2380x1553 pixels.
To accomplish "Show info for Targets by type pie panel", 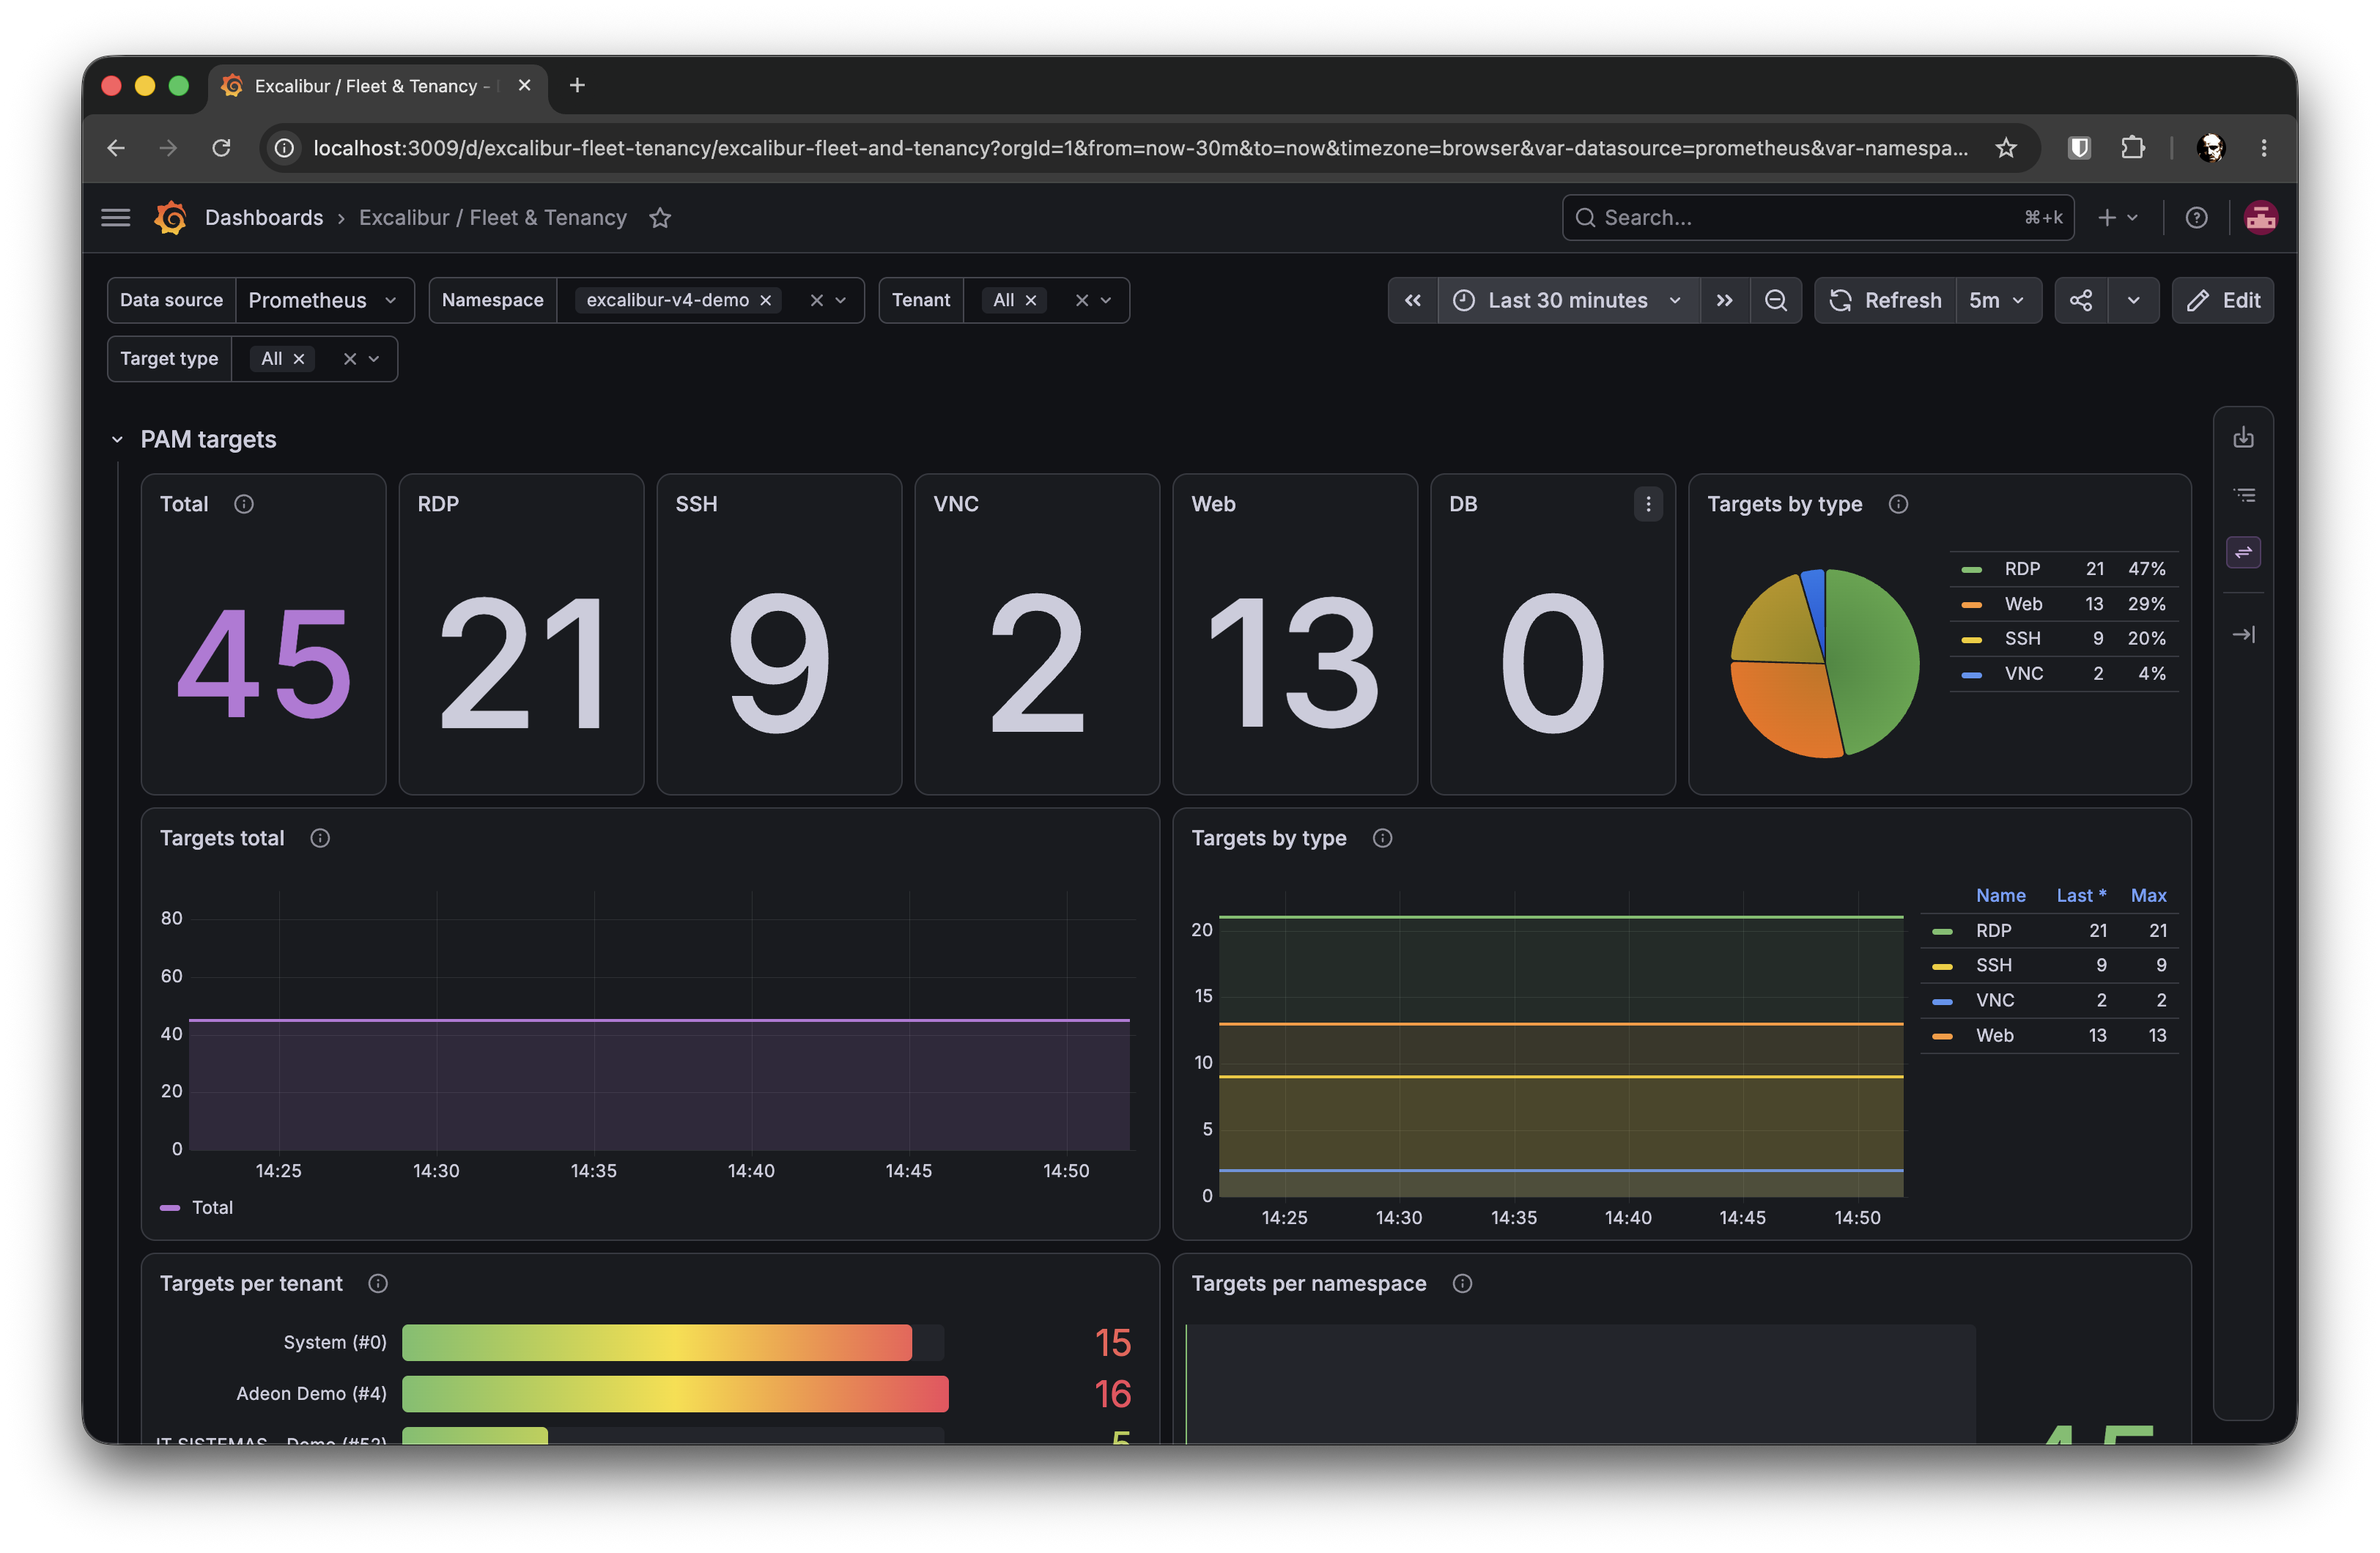I will [1897, 504].
